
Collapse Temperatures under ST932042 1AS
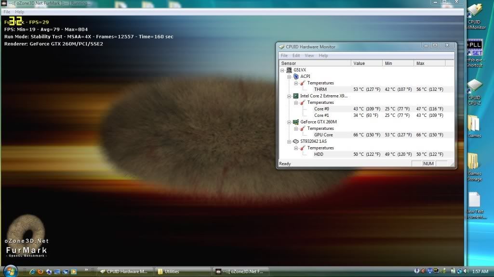point(296,148)
